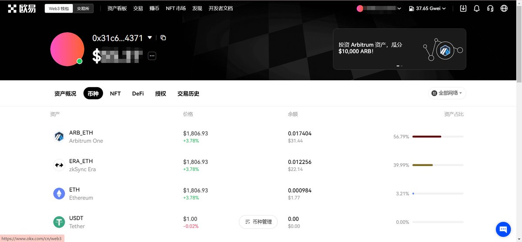522x242 pixels.
Task: Expand the 37.65 Gwei gas dropdown
Action: [444, 8]
